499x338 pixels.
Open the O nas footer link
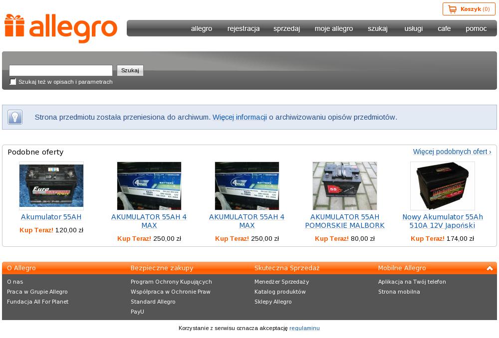(15, 282)
